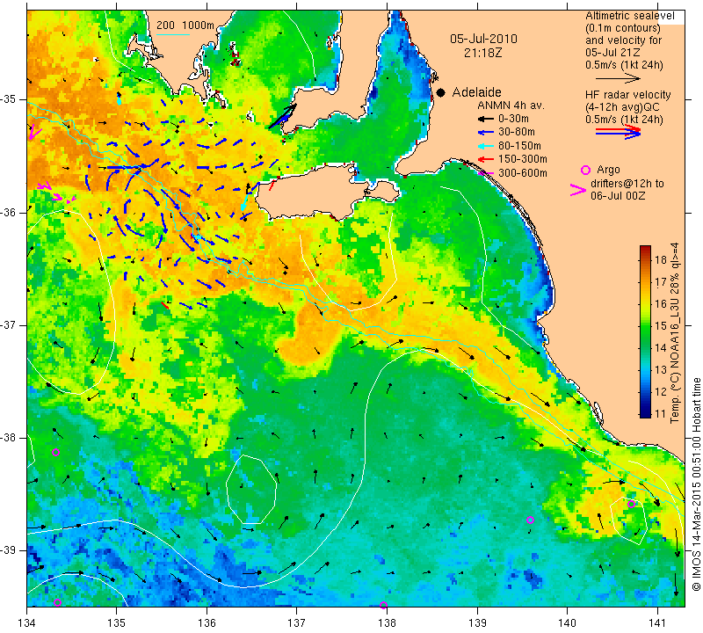Image resolution: width=703 pixels, height=633 pixels.
Task: Click the Temp NOAA16_L3U colorbar caption
Action: [x=675, y=332]
